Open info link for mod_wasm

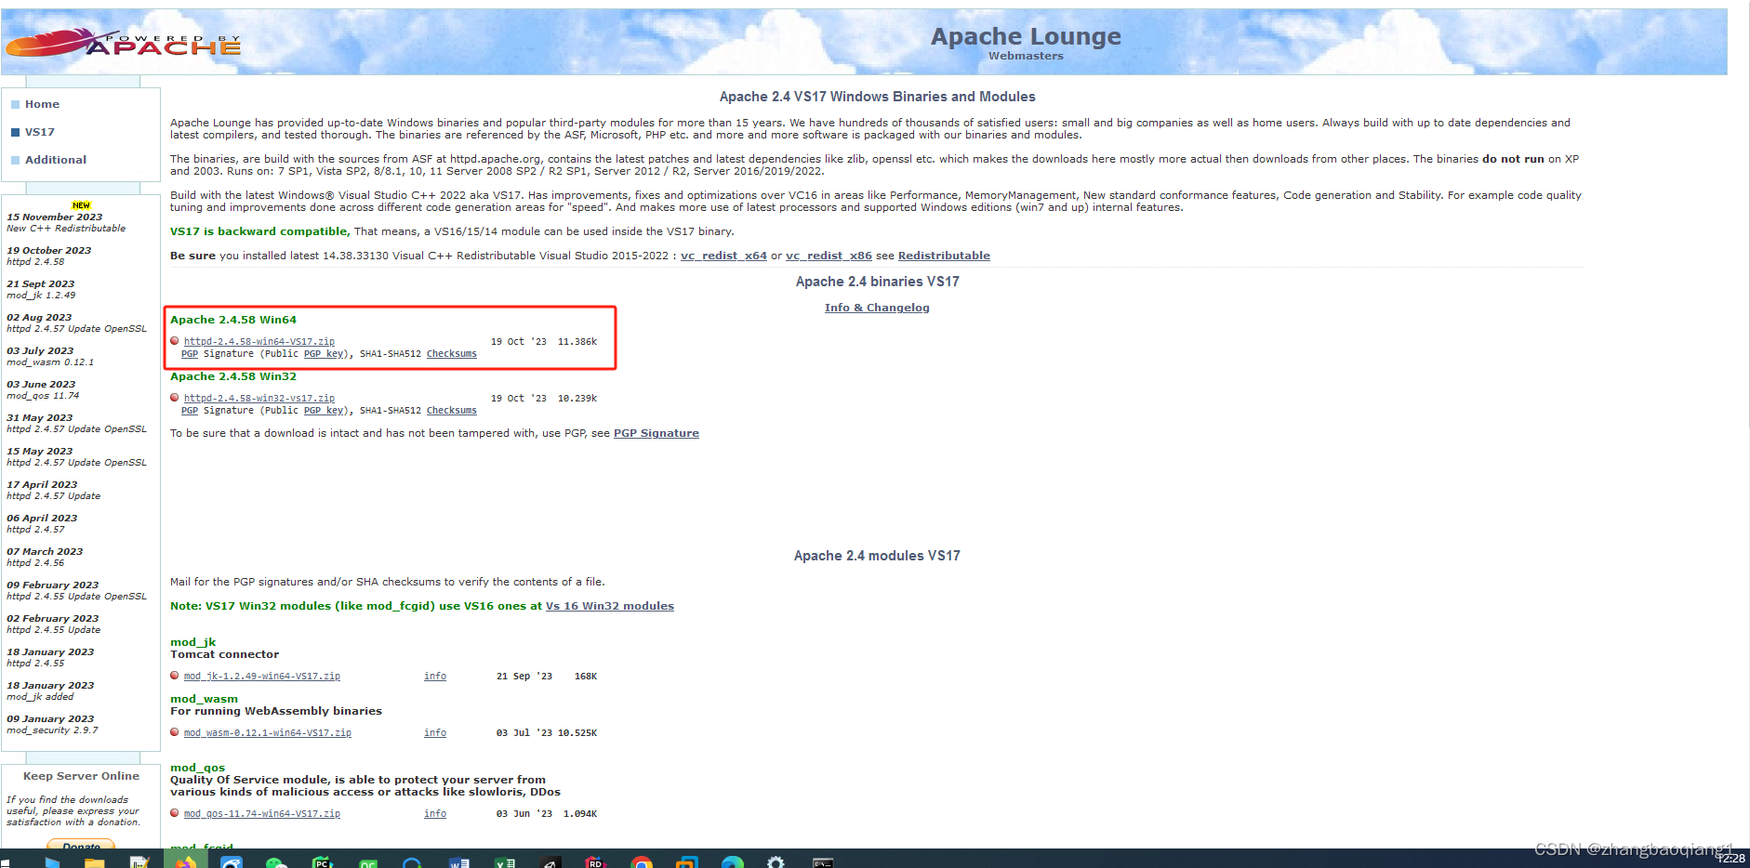tap(435, 733)
